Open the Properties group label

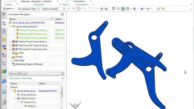point(39,5)
